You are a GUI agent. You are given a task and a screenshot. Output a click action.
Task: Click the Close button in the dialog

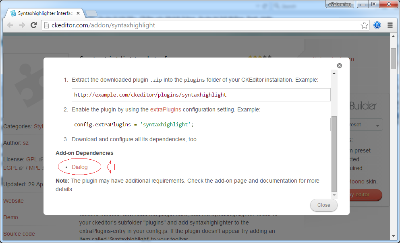324,205
